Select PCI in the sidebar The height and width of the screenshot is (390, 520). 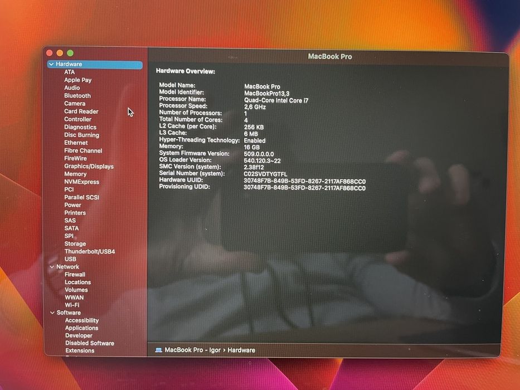[x=69, y=189]
